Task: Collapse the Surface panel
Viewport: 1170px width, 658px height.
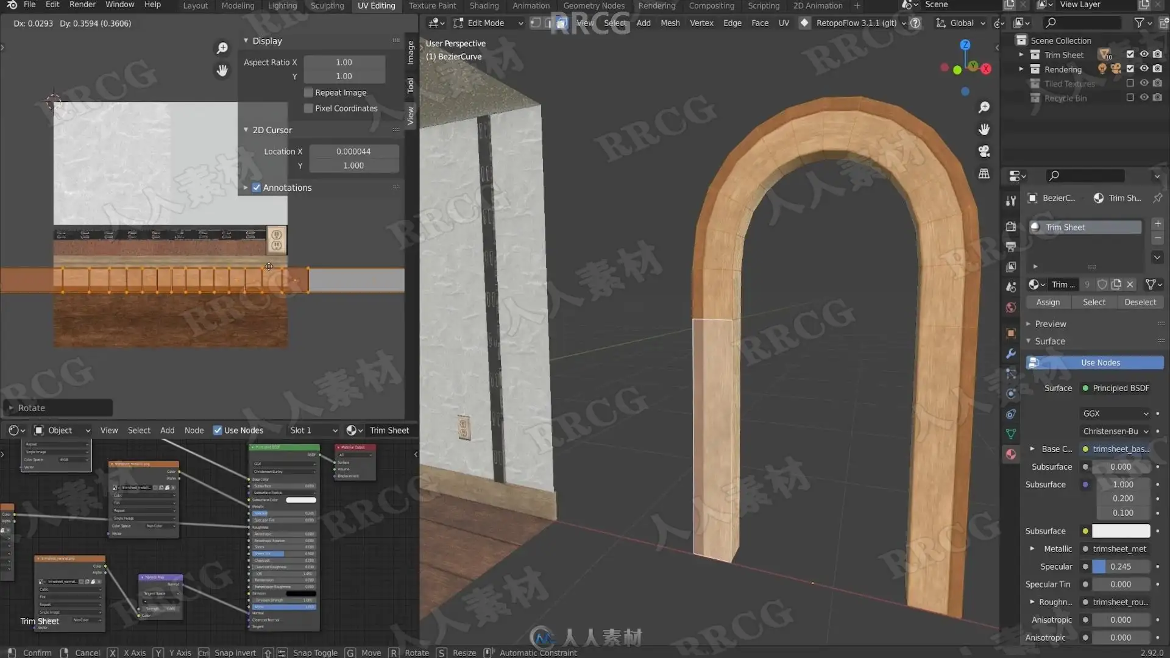Action: click(x=1028, y=341)
